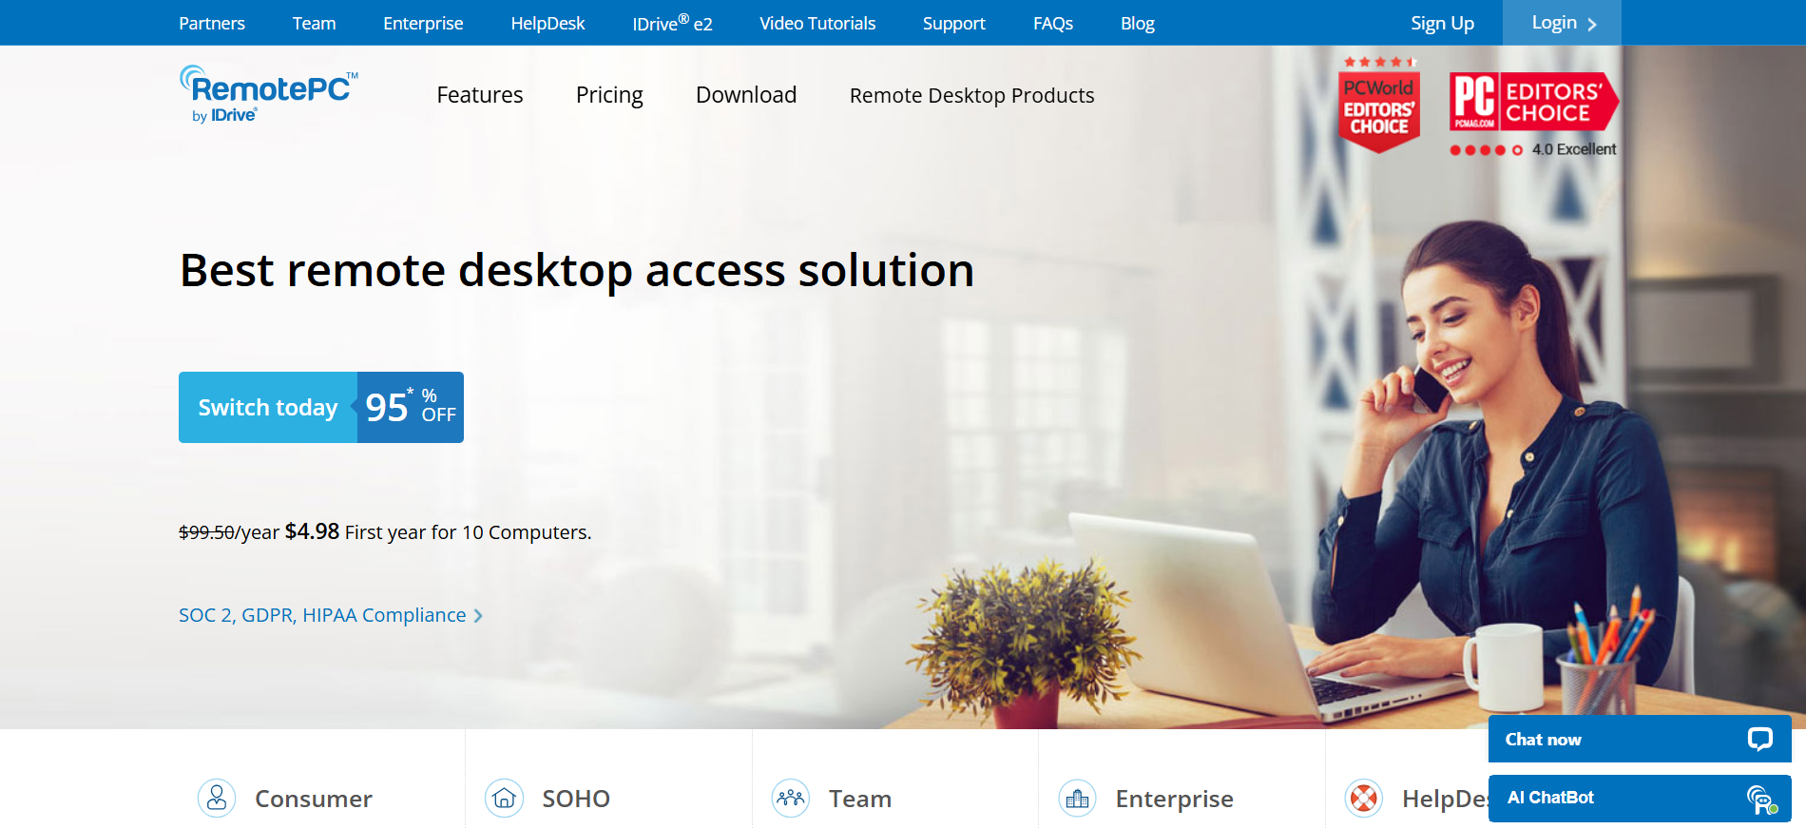Image resolution: width=1806 pixels, height=829 pixels.
Task: Open Team in the top bar
Action: (314, 23)
